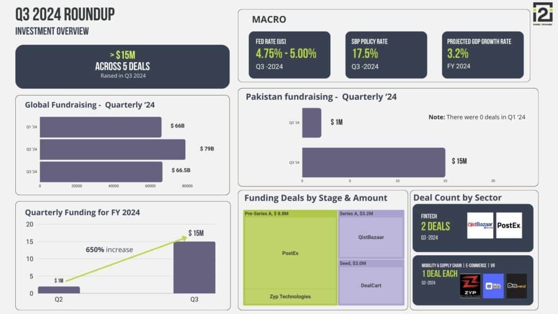Select the QistBazaar logo tile
The image size is (558, 314).
(x=480, y=225)
